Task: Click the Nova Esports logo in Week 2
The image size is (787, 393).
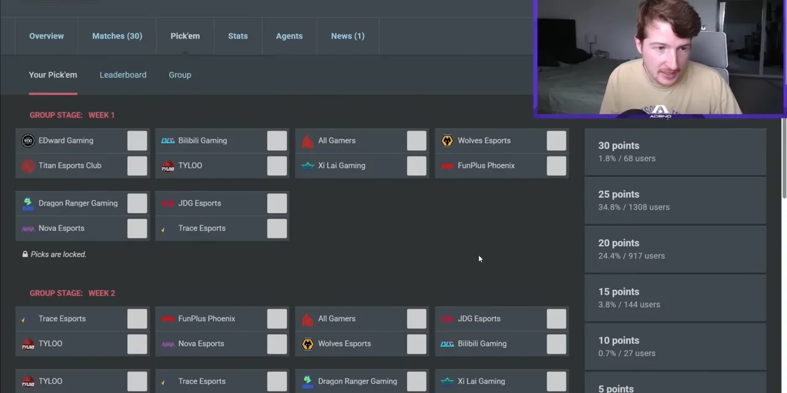Action: coord(168,344)
